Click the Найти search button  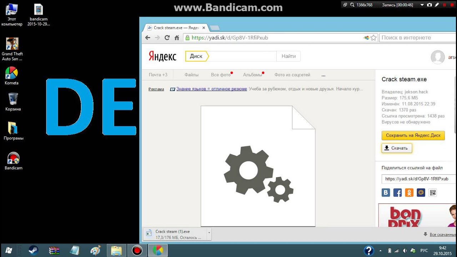click(288, 56)
